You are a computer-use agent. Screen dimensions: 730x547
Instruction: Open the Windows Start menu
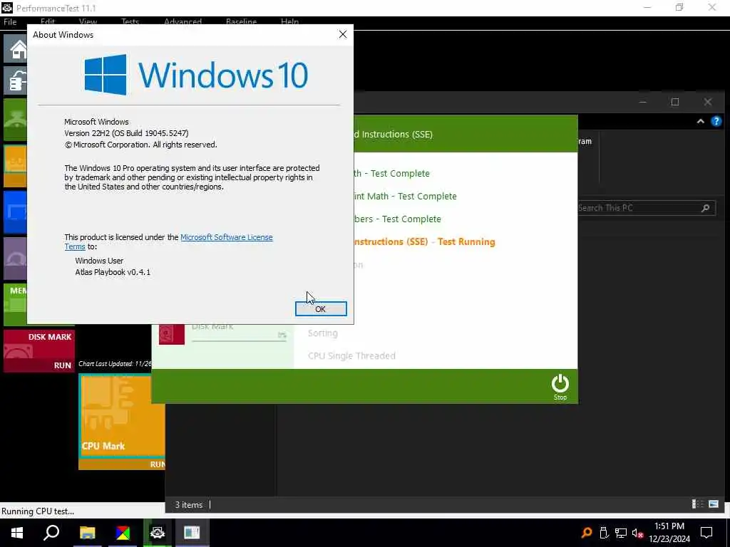point(17,533)
